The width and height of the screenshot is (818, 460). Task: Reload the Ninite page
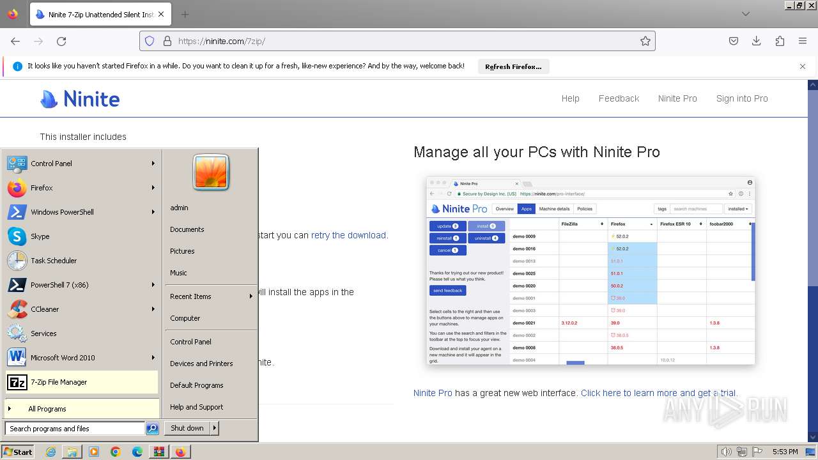pos(61,41)
